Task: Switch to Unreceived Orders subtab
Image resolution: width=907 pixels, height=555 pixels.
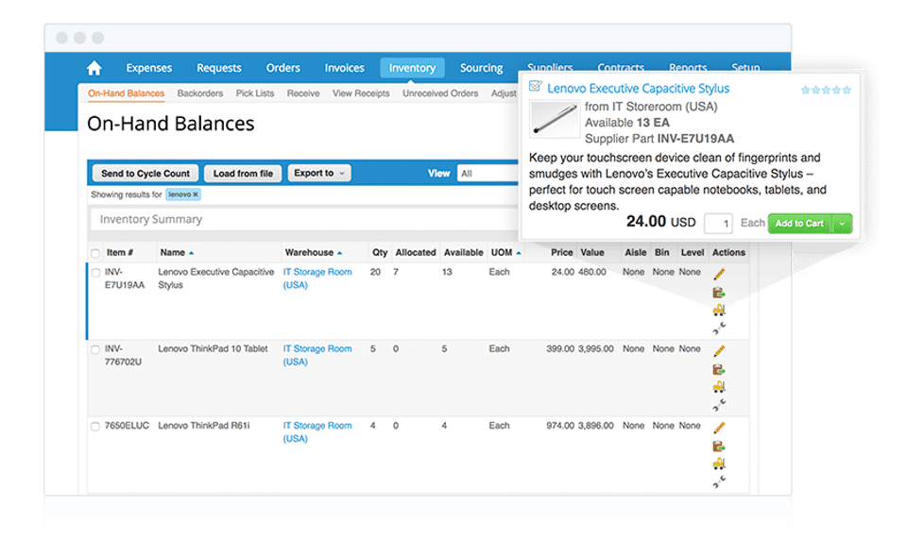Action: tap(440, 93)
